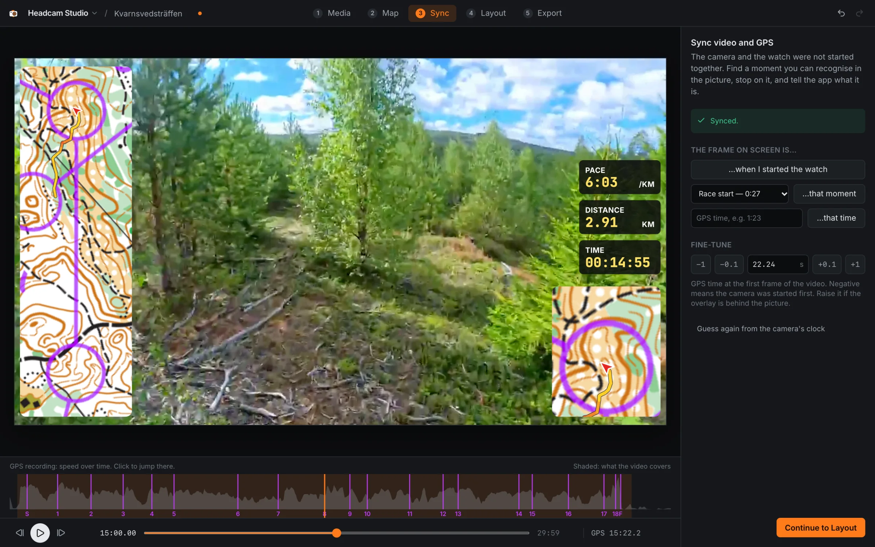Step forward one frame

pos(61,533)
